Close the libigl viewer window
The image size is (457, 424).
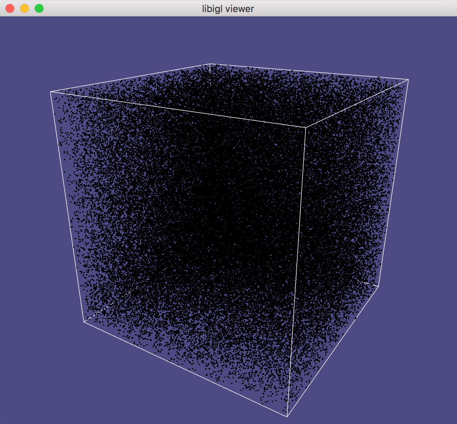pos(9,8)
